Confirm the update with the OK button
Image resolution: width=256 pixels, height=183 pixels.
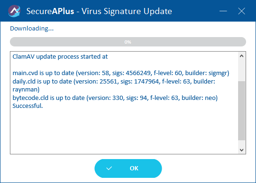tap(128, 168)
